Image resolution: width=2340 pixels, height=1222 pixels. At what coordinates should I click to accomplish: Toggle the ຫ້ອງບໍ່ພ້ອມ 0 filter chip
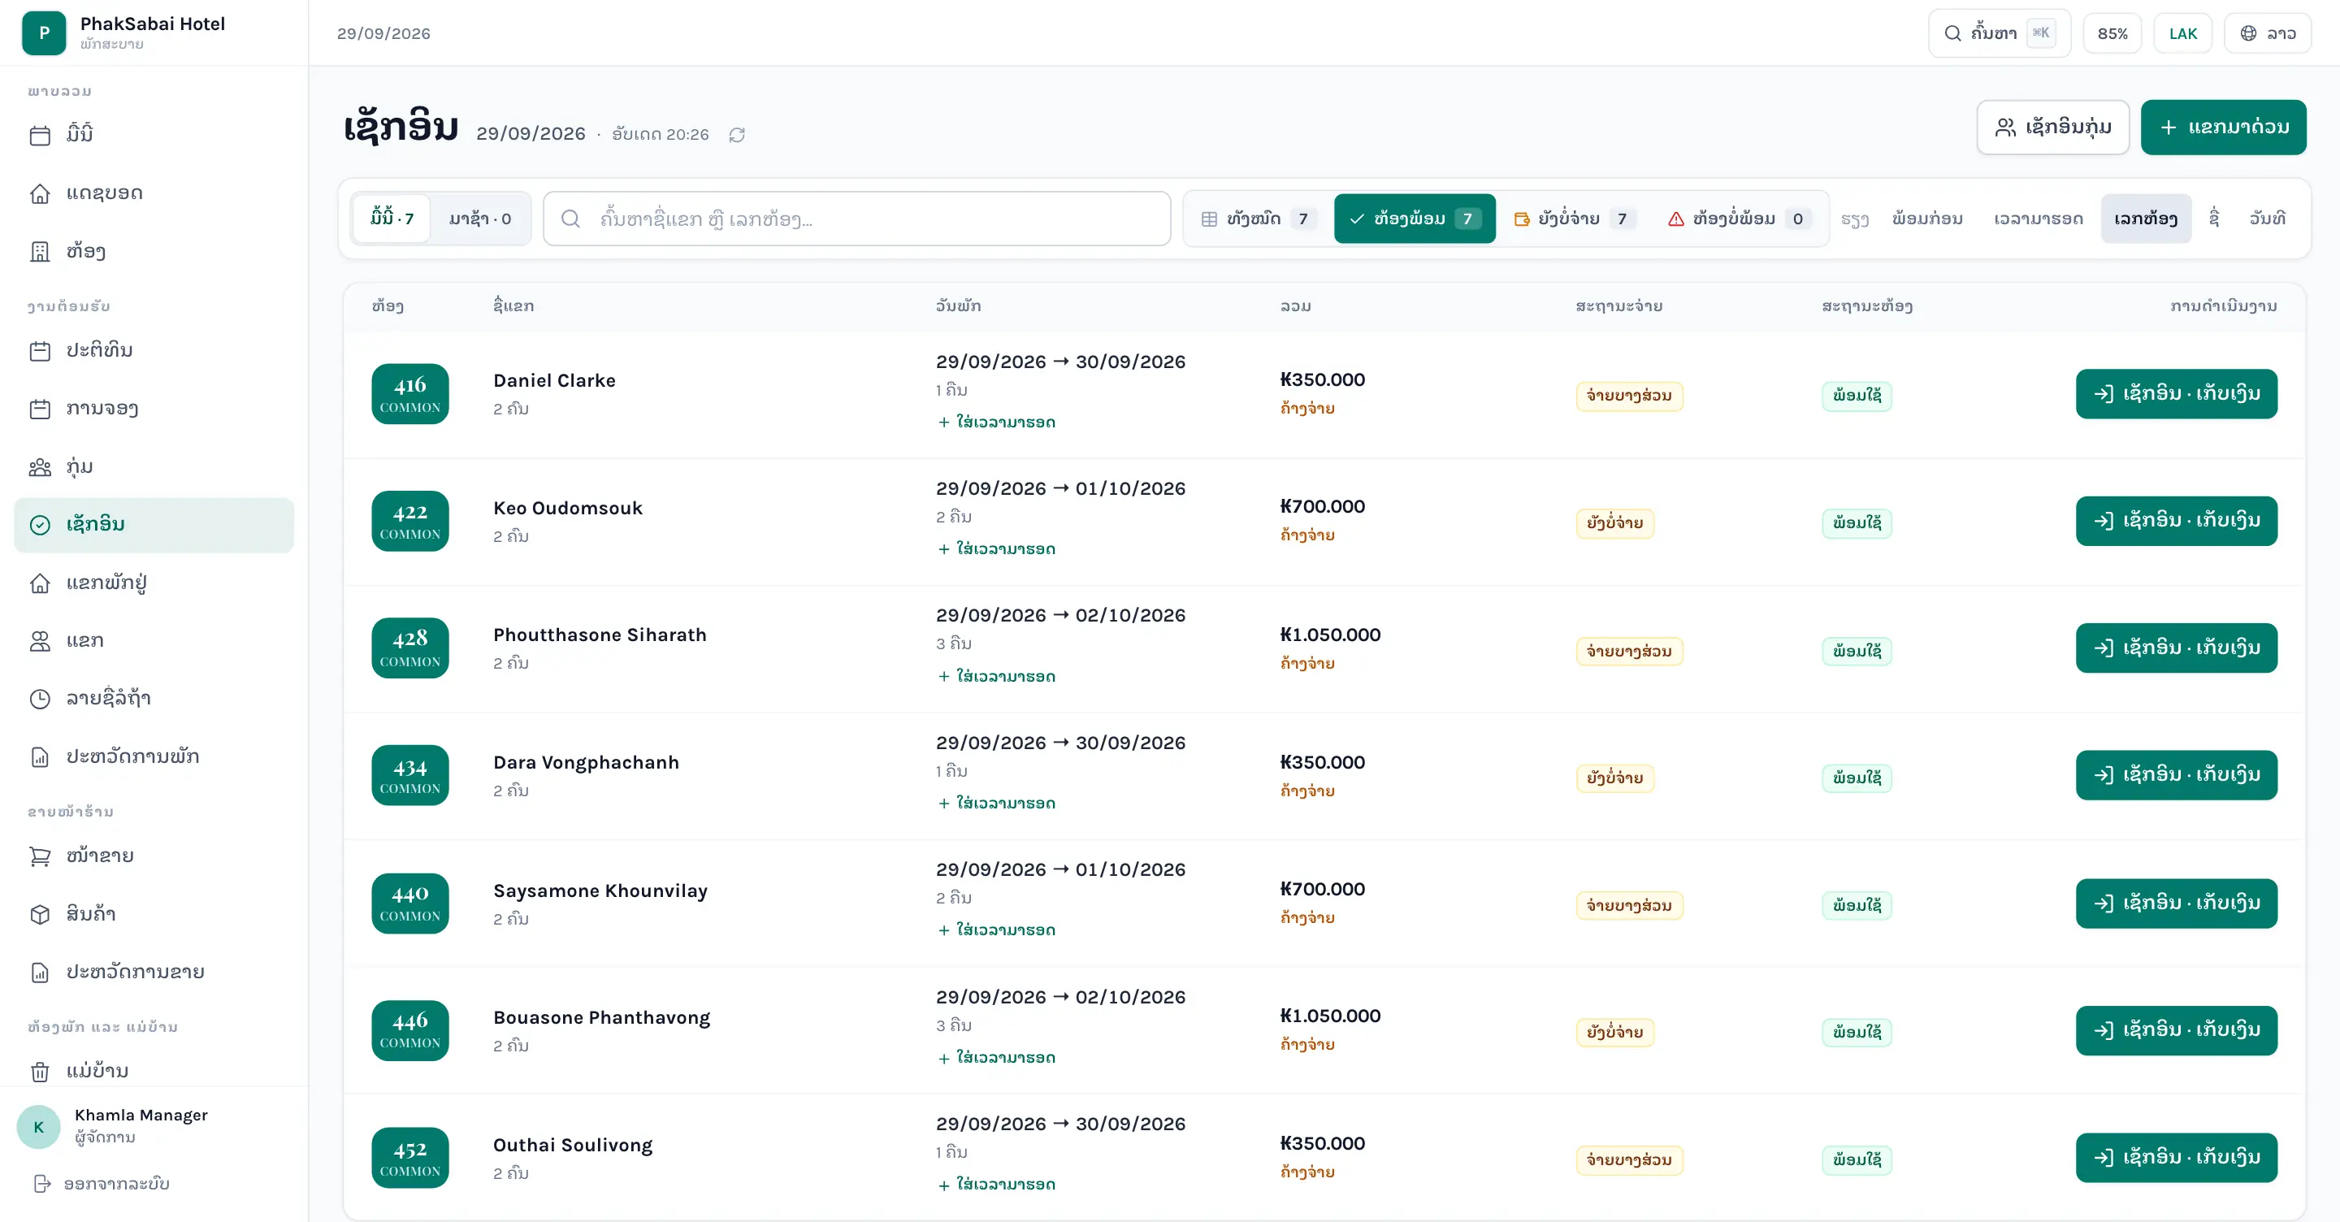1739,218
